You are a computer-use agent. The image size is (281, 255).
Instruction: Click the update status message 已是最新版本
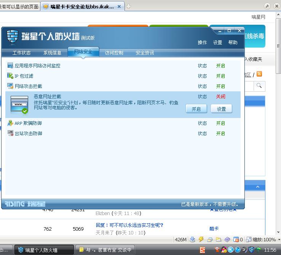[x=210, y=204]
